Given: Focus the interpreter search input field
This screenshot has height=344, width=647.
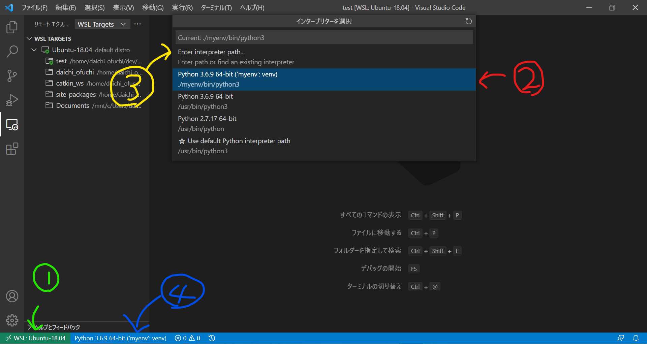Looking at the screenshot, I should (x=324, y=38).
